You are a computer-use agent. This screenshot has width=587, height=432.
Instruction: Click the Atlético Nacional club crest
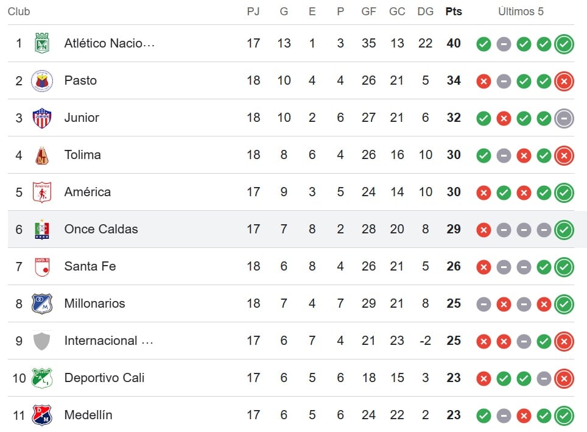pyautogui.click(x=41, y=43)
